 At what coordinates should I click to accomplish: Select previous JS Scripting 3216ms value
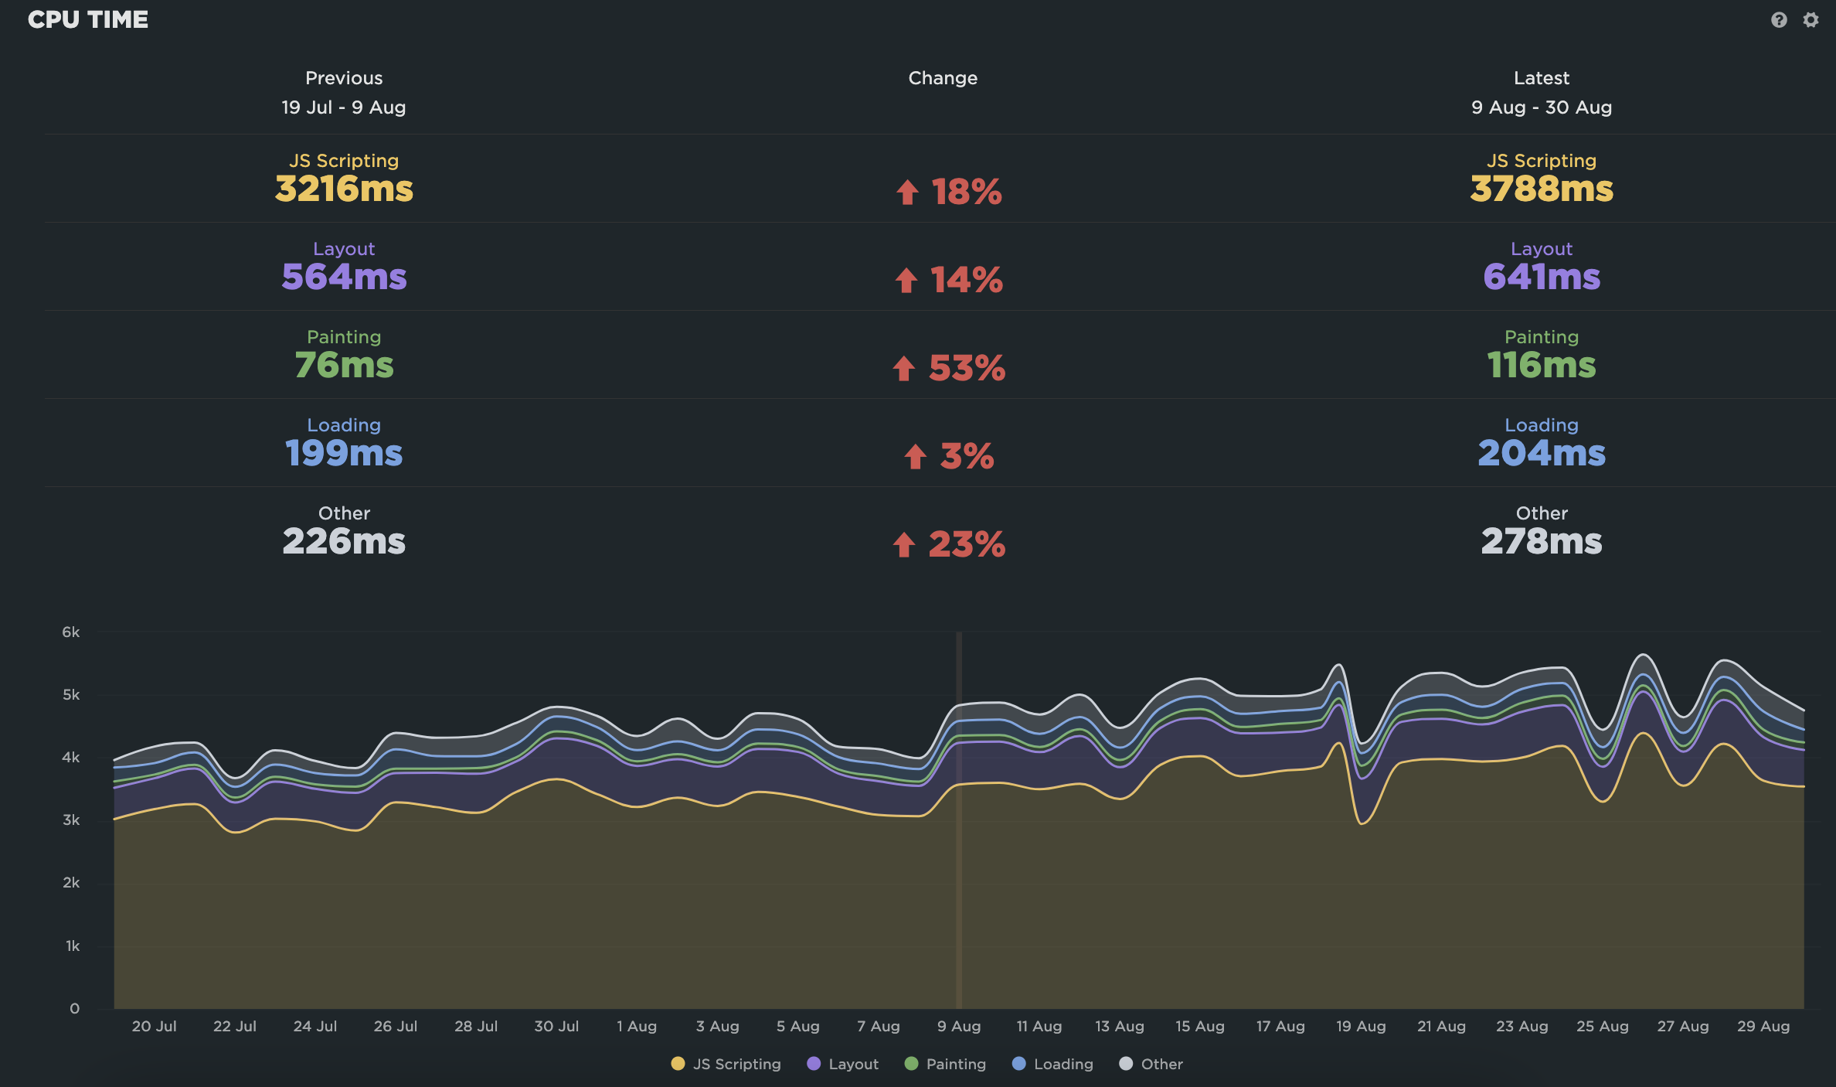[x=344, y=189]
